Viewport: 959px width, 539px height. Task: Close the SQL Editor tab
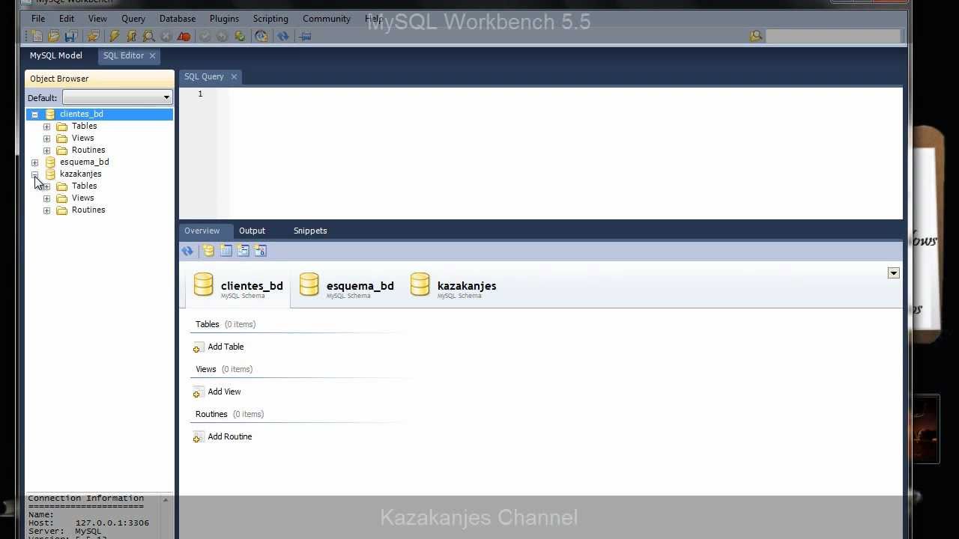click(152, 55)
